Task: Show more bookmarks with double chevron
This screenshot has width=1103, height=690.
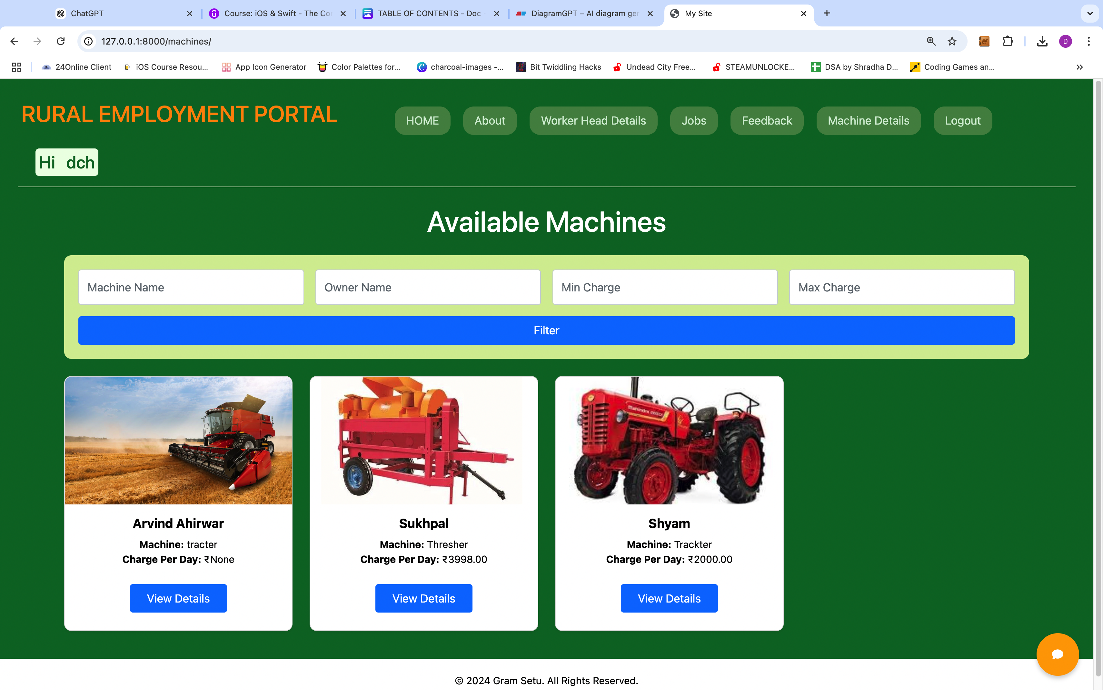Action: (1079, 67)
